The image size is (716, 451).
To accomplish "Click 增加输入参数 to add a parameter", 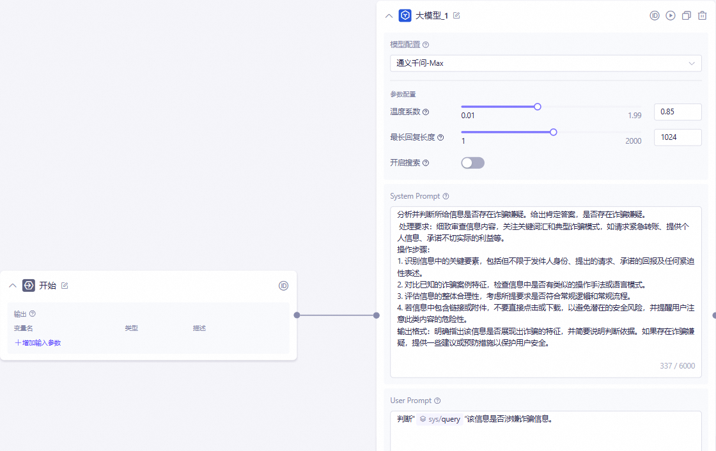I will pyautogui.click(x=38, y=343).
